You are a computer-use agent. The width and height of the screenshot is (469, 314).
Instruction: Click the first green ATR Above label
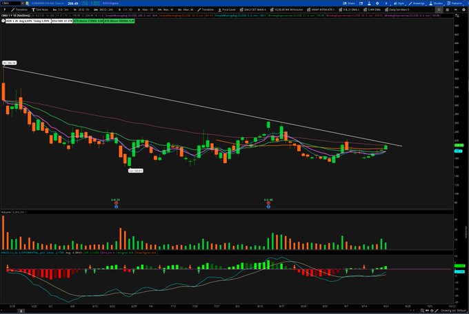point(88,21)
